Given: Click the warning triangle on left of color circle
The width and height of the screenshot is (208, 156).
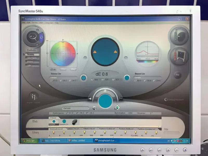Looking at the screenshot, I should click(x=95, y=52).
